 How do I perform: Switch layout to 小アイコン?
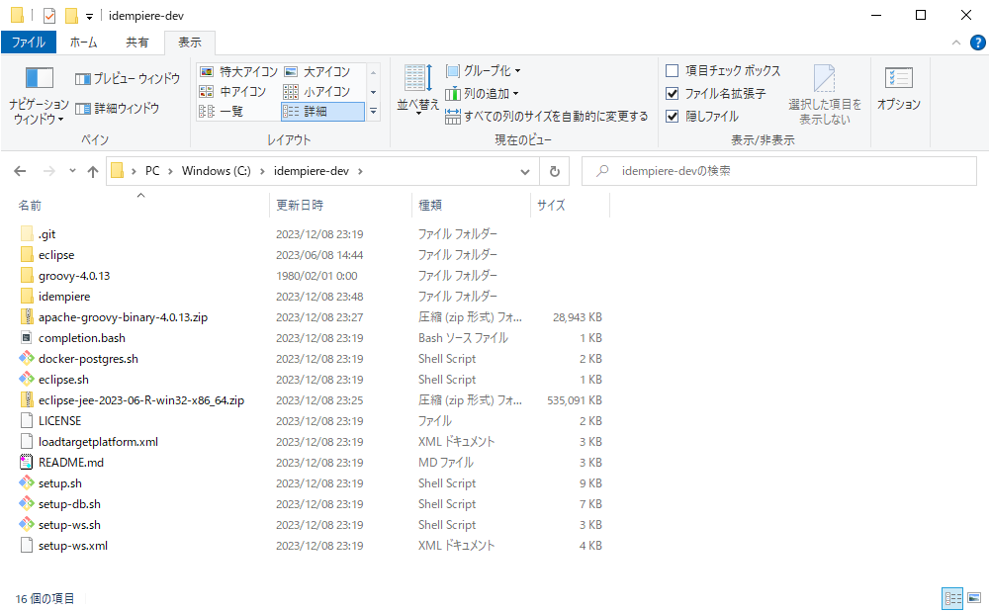(x=316, y=92)
